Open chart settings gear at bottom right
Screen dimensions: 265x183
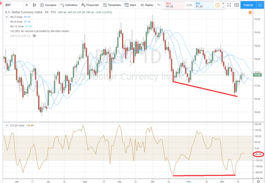[258, 181]
